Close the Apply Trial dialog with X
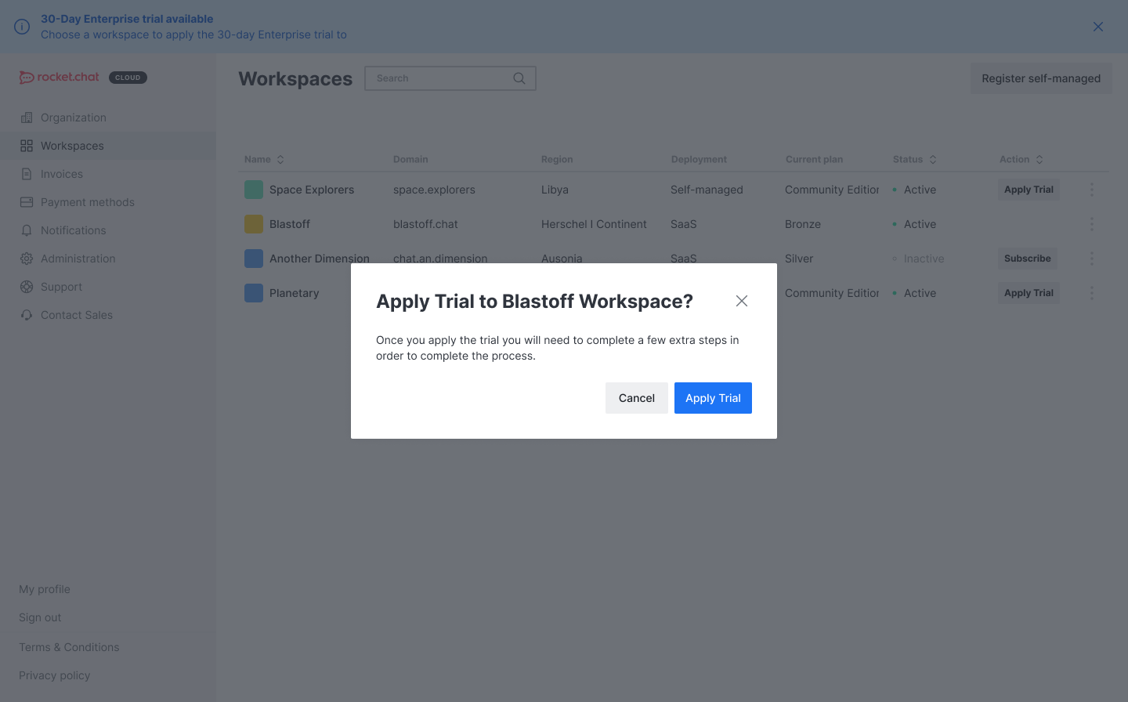This screenshot has height=702, width=1128. [742, 301]
